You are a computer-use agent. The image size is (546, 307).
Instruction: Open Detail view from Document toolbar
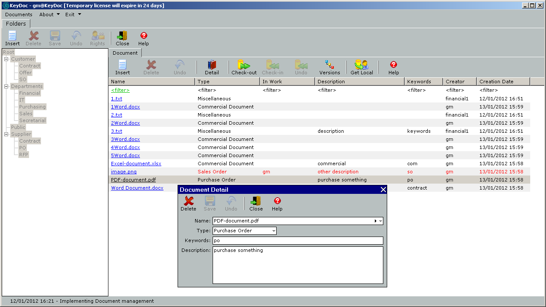[212, 65]
